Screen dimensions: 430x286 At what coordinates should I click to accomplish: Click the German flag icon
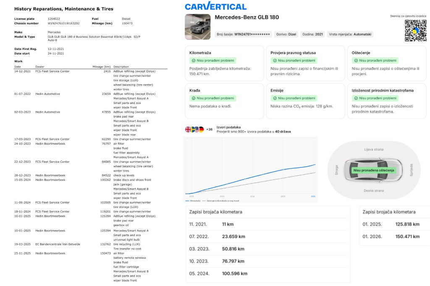point(201,130)
